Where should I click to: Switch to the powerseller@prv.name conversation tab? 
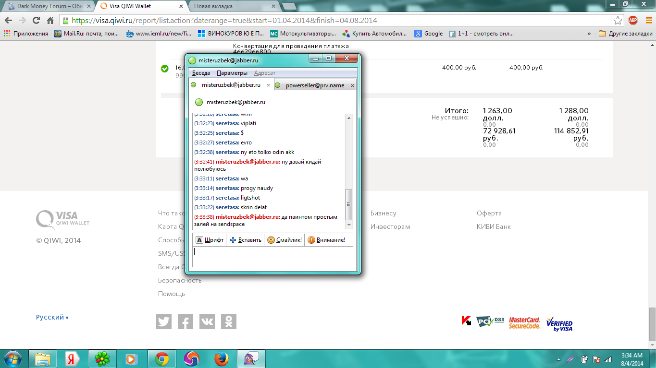coord(315,85)
